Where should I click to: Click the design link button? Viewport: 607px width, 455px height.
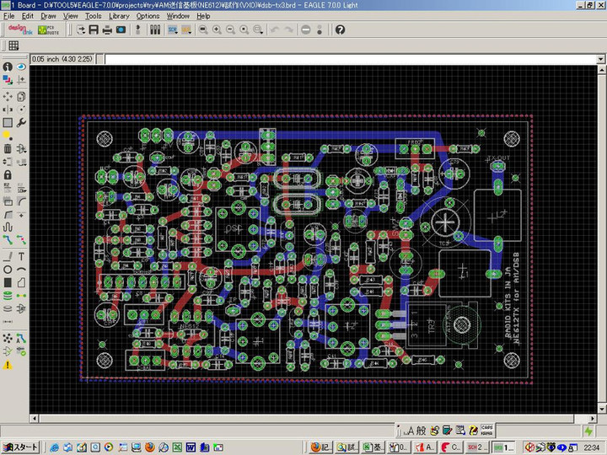pyautogui.click(x=19, y=29)
